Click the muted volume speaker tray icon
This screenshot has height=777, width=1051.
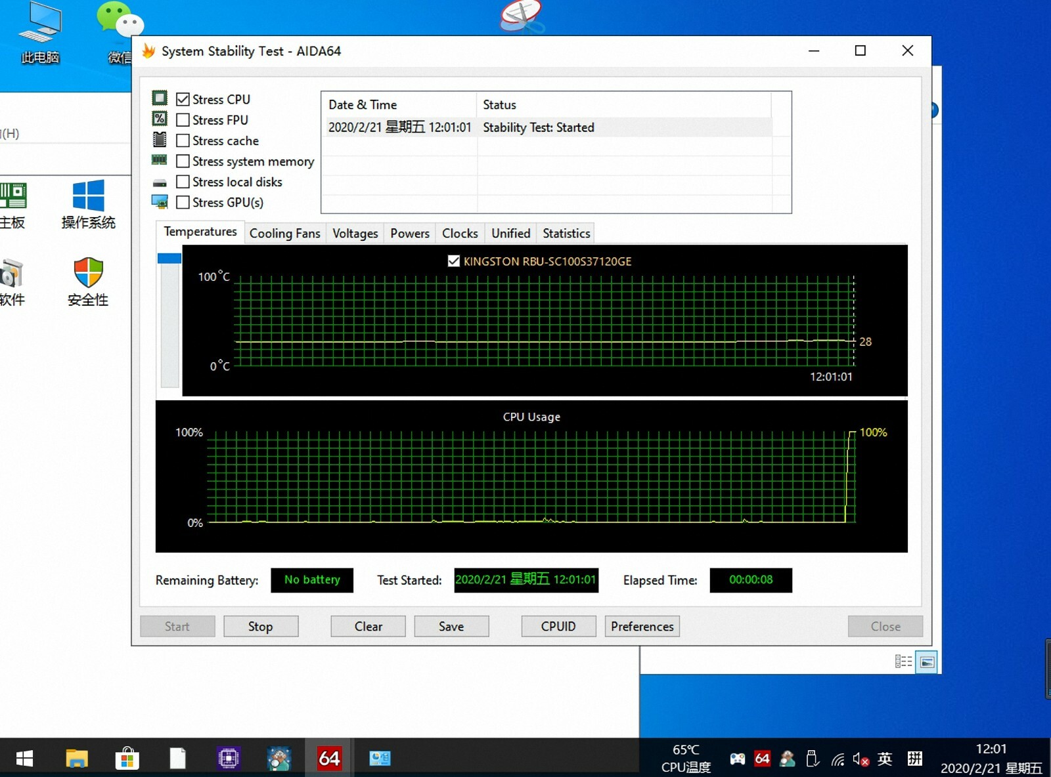click(x=861, y=760)
